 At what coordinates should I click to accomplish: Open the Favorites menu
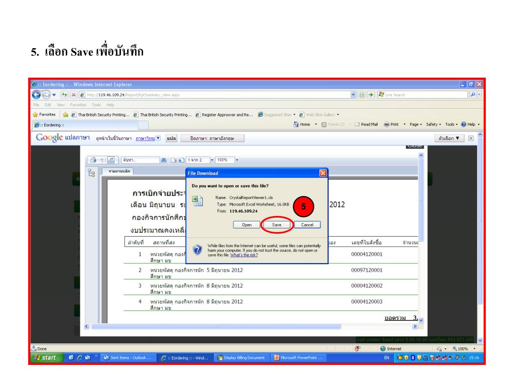pos(78,105)
